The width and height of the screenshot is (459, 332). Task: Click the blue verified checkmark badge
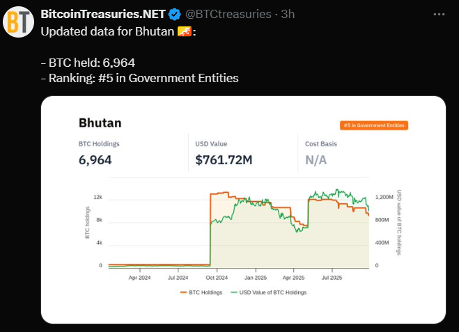click(175, 14)
